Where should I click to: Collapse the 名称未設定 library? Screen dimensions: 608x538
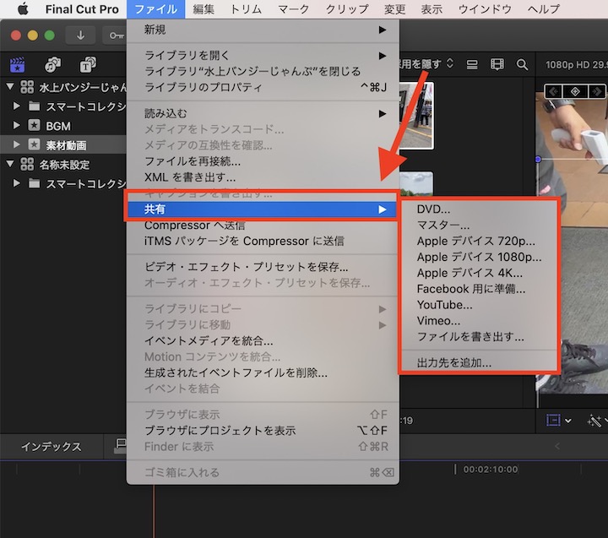point(10,164)
